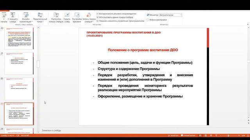Select slide 20 thumbnail

19,38
